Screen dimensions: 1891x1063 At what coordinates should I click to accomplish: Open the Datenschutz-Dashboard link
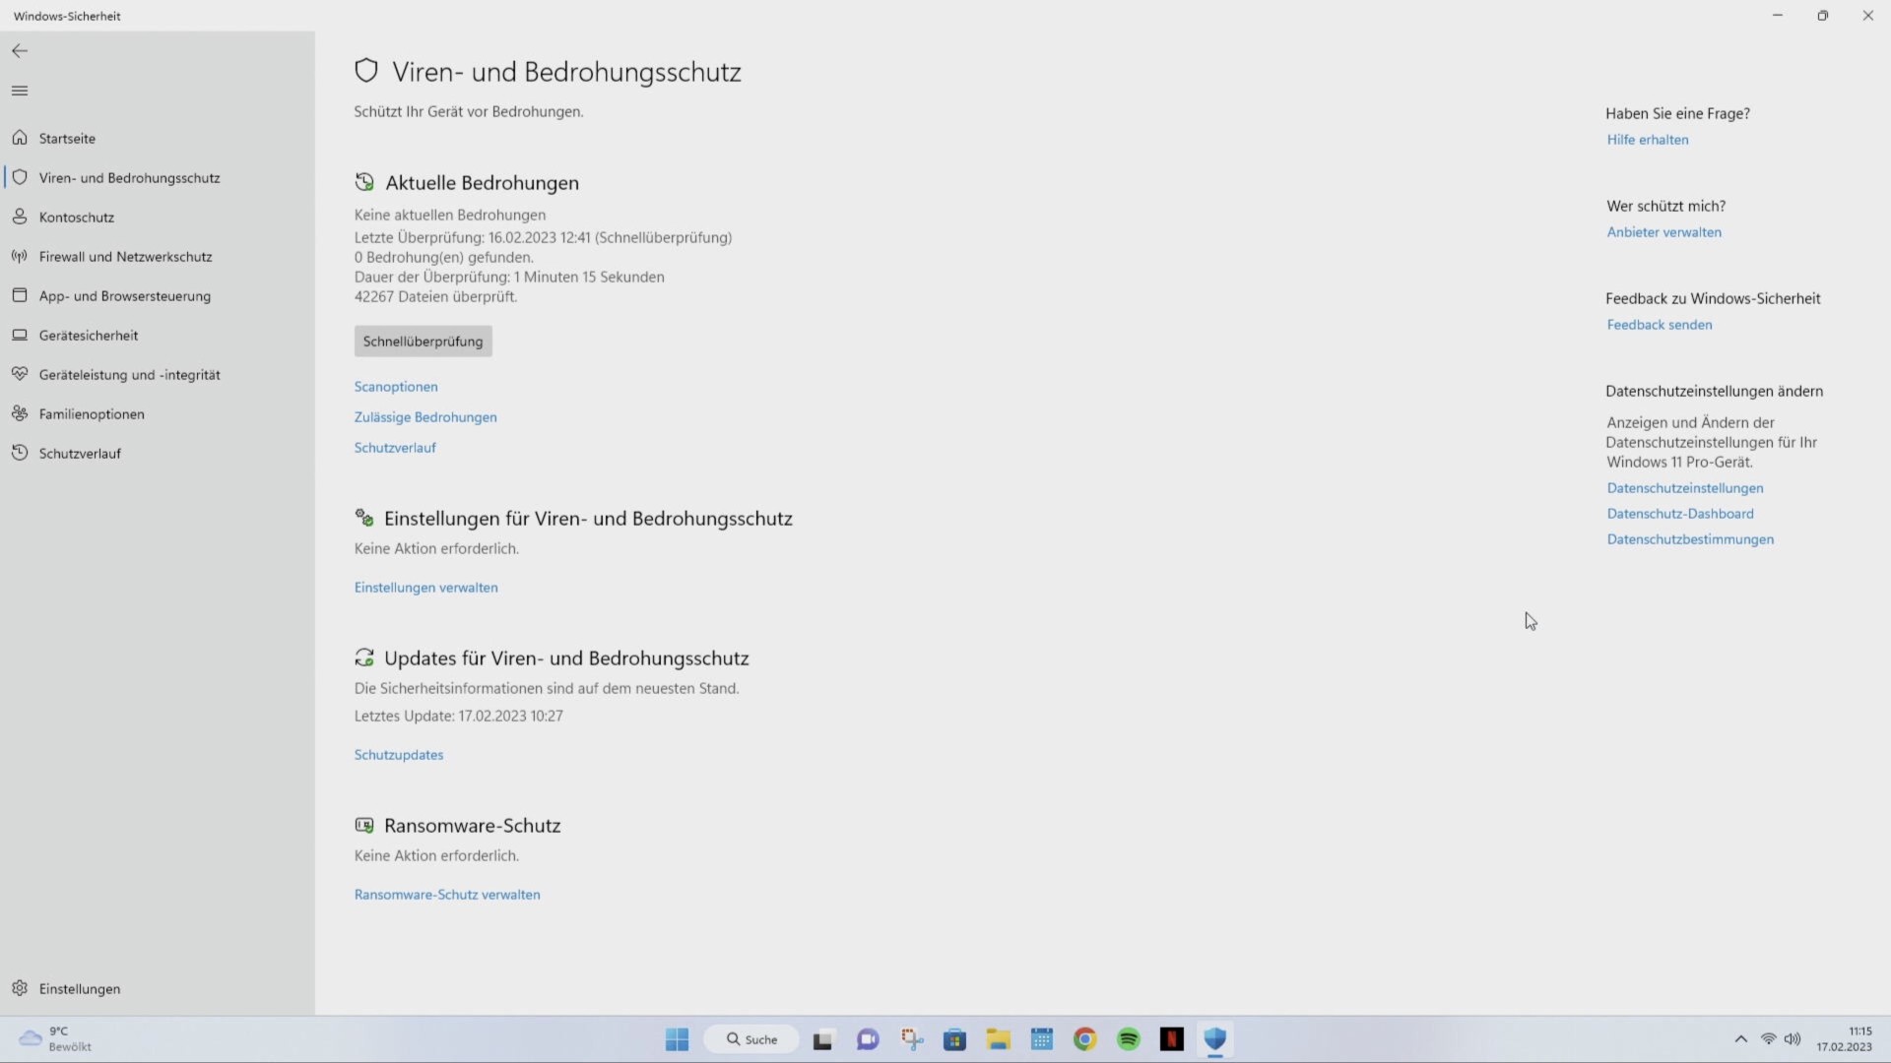1680,514
